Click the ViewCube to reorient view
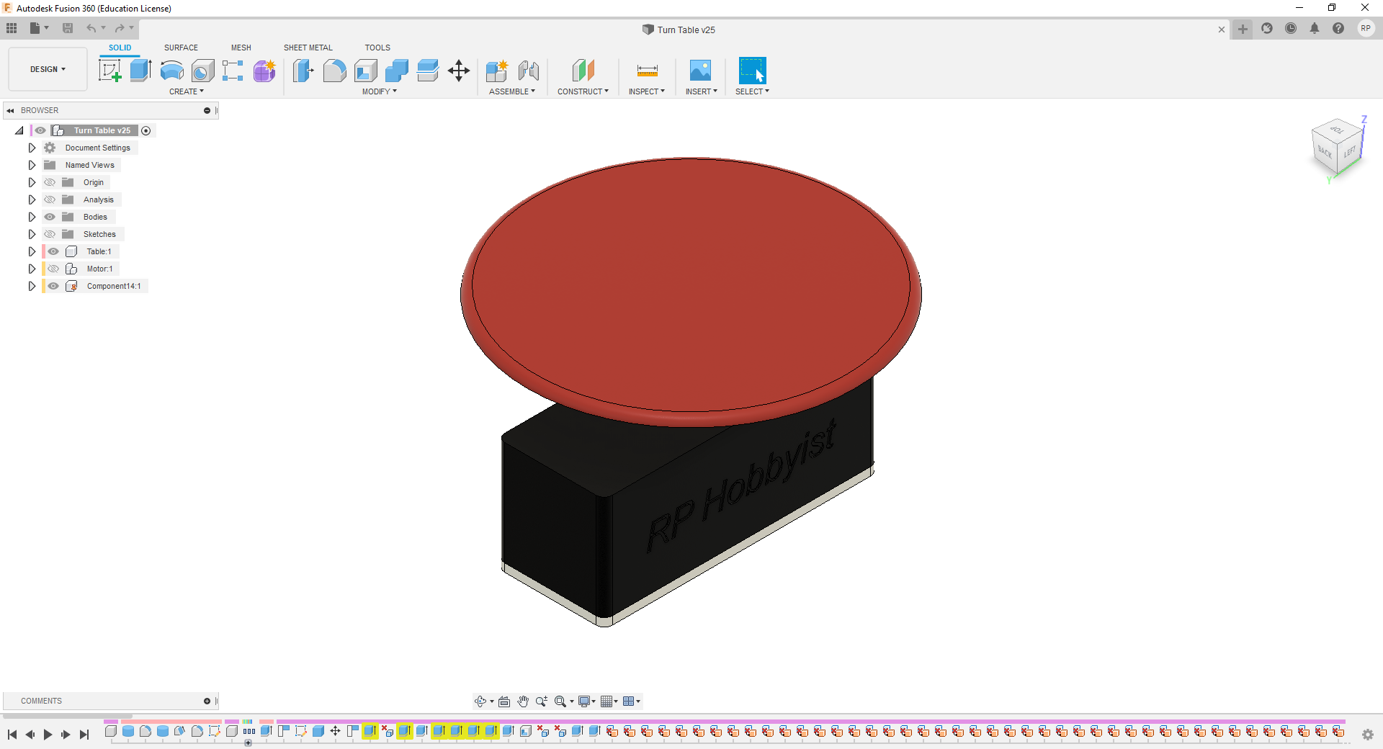1383x749 pixels. coord(1338,148)
